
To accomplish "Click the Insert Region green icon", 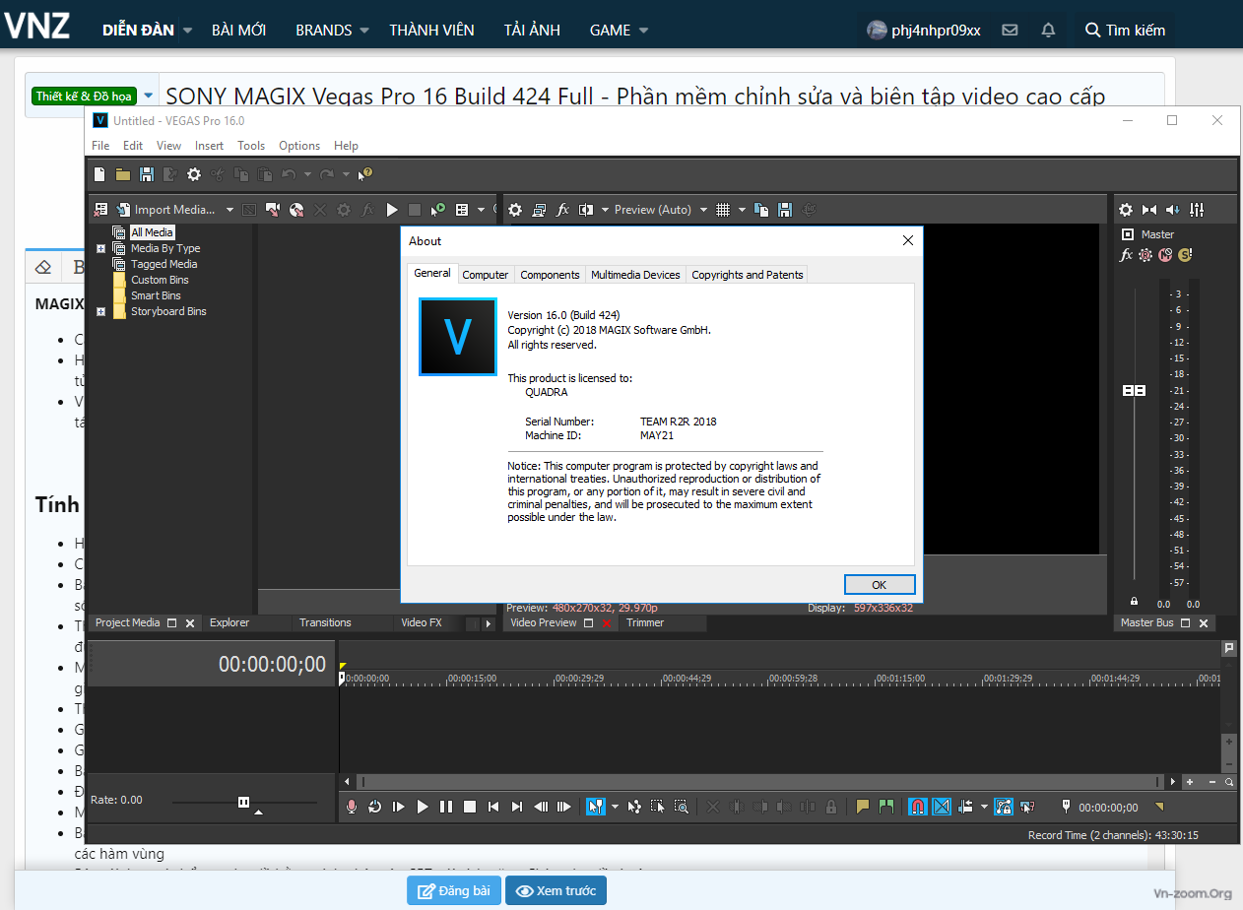I will 886,807.
